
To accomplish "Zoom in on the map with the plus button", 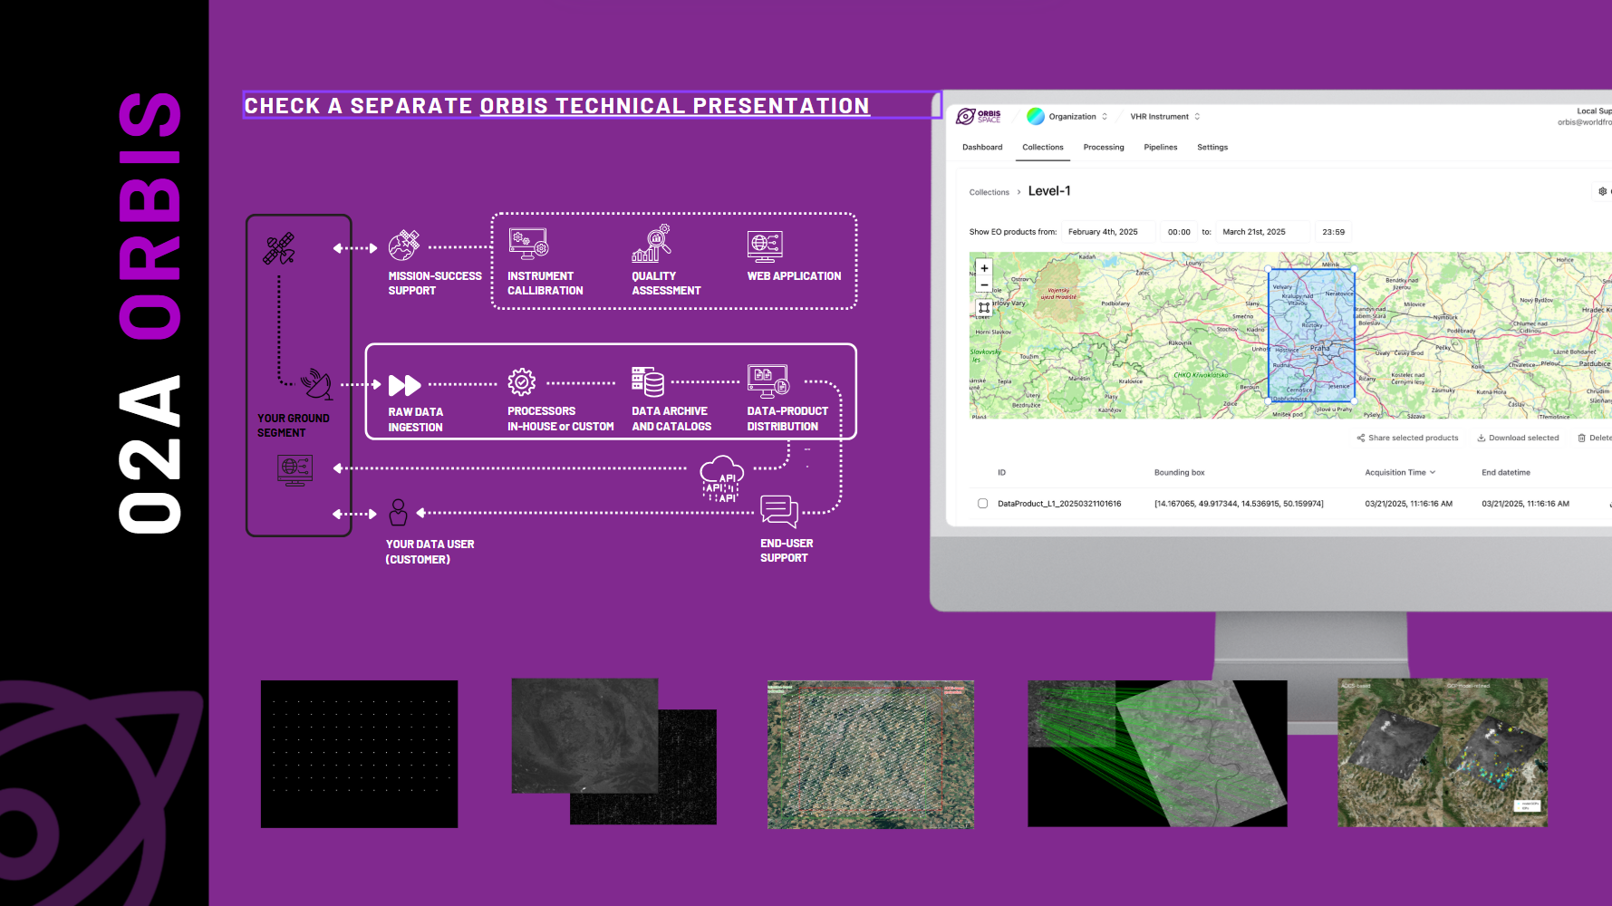I will 984,268.
